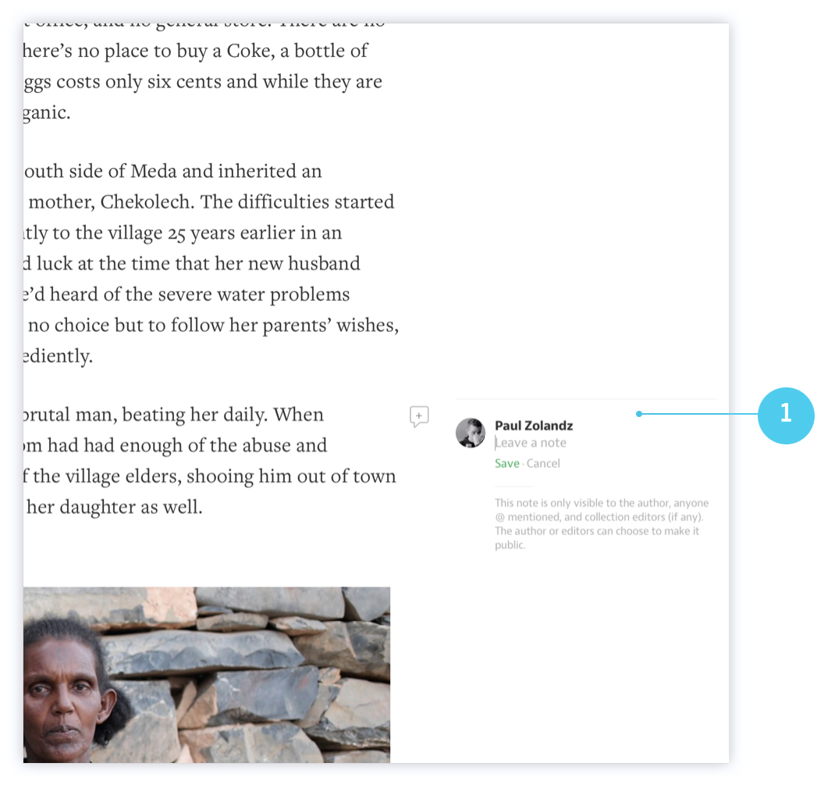Click the phrase 'severe water problems'
The image size is (835, 788).
258,294
